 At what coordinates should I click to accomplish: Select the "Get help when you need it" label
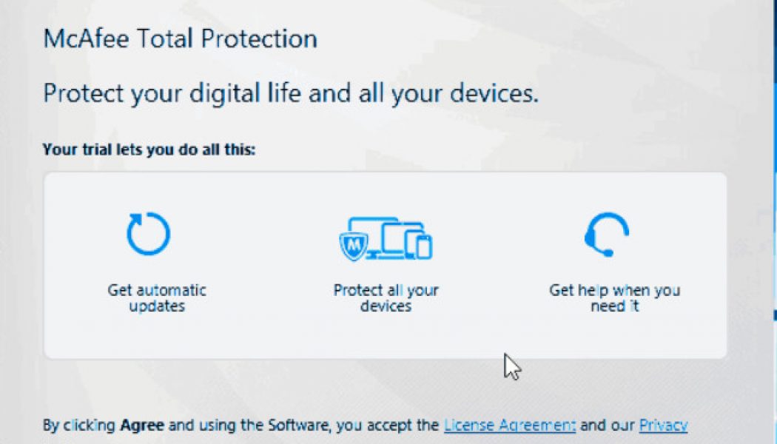[x=614, y=297]
